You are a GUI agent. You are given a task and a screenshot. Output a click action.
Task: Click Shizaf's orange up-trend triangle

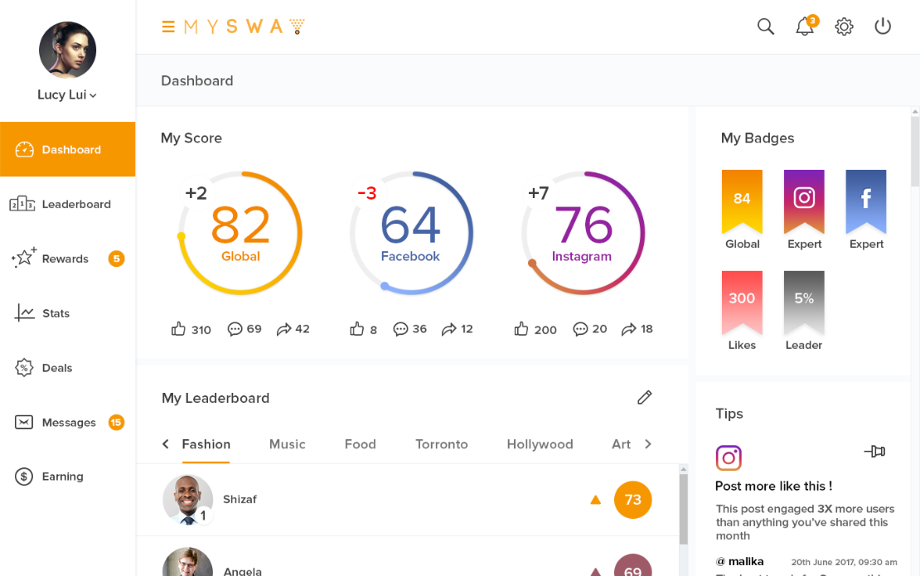coord(596,500)
